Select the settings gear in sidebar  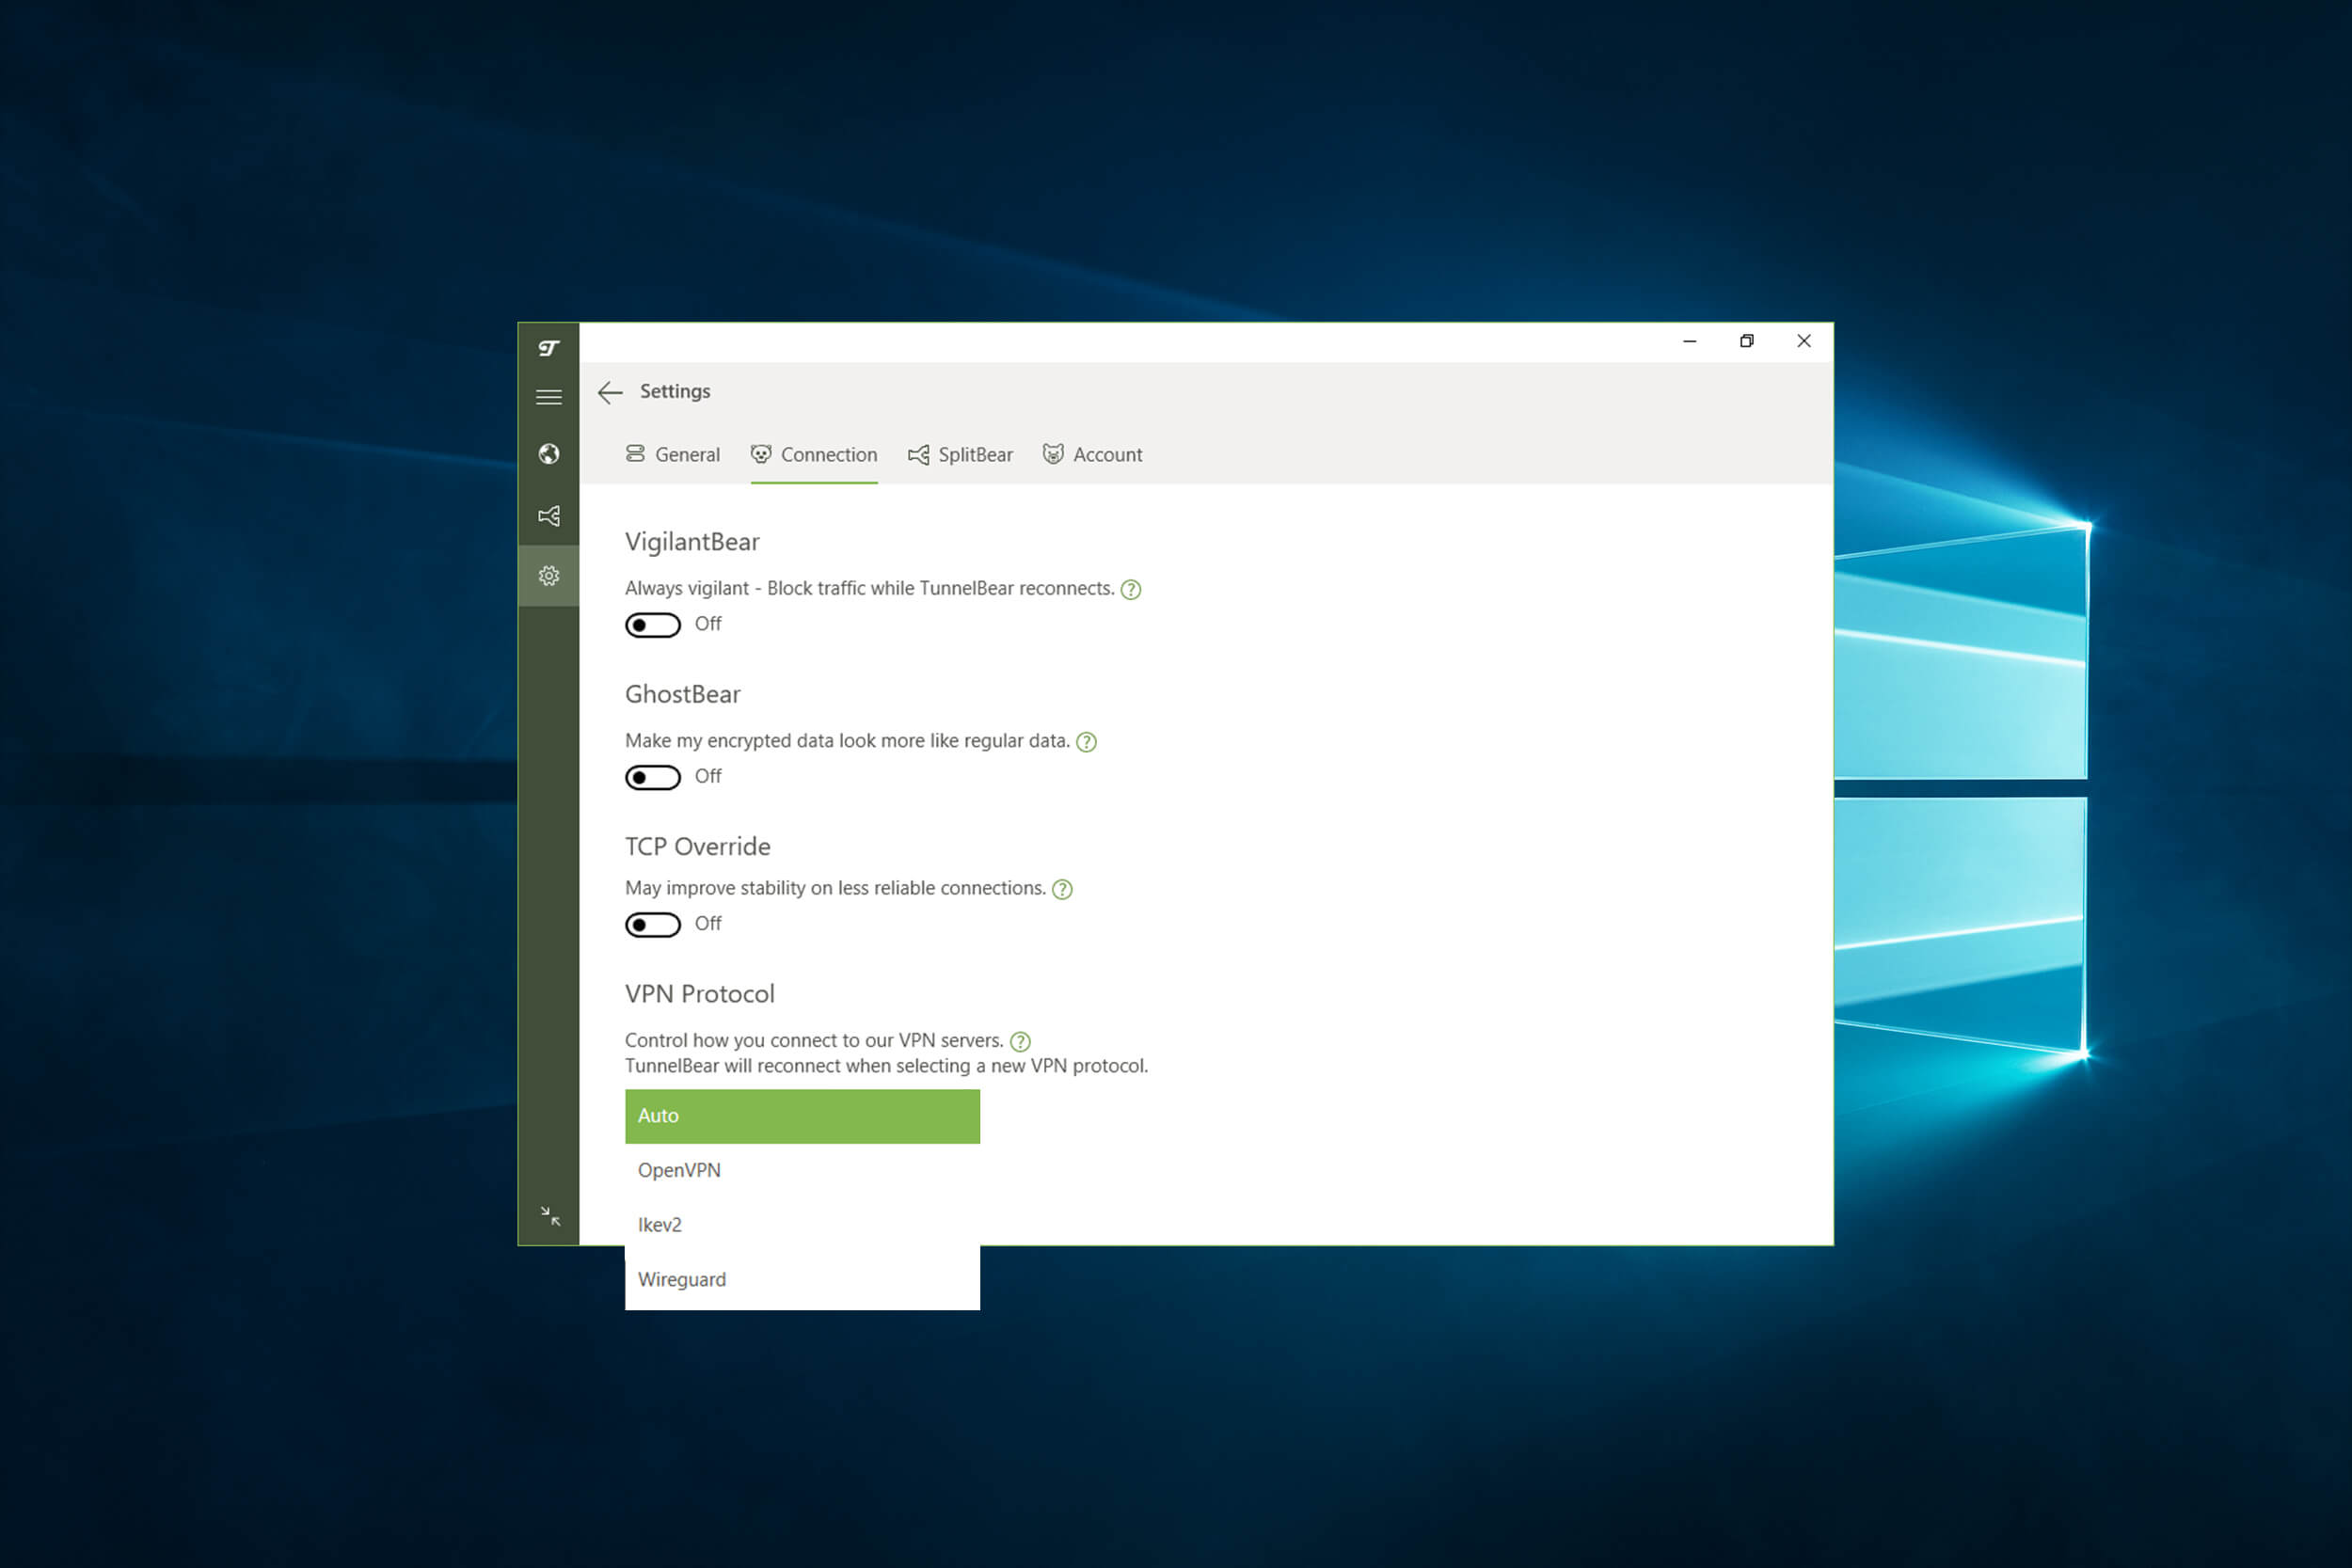click(x=548, y=576)
